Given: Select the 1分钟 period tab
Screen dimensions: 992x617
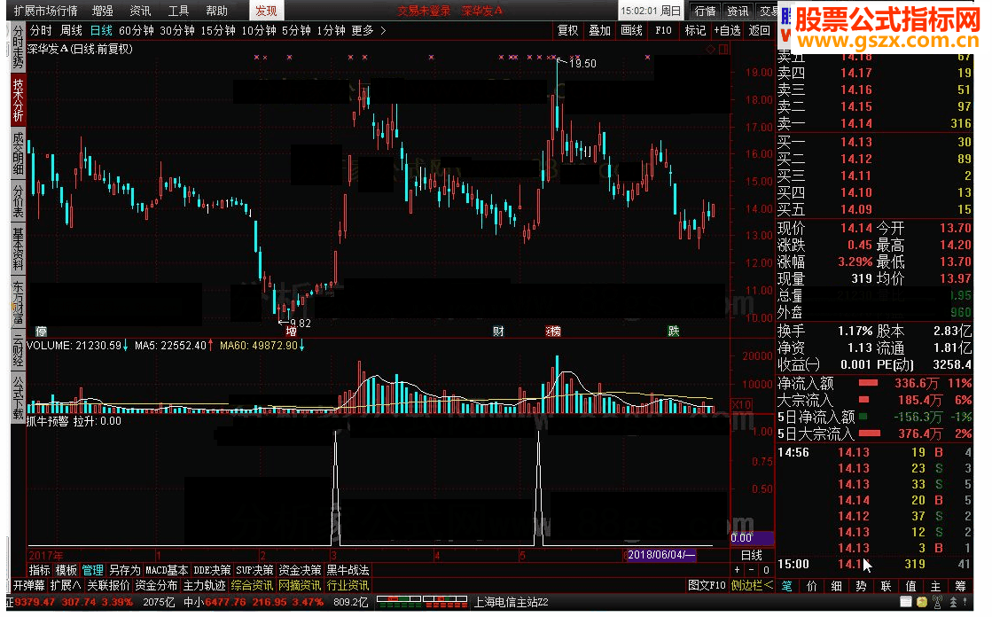Looking at the screenshot, I should pyautogui.click(x=331, y=30).
